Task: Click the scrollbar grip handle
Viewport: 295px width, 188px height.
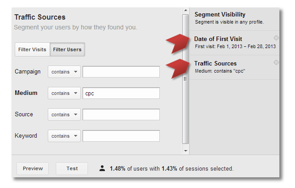Action: pos(185,79)
